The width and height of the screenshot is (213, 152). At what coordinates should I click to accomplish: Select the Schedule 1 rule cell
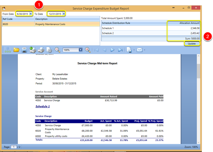(134, 28)
